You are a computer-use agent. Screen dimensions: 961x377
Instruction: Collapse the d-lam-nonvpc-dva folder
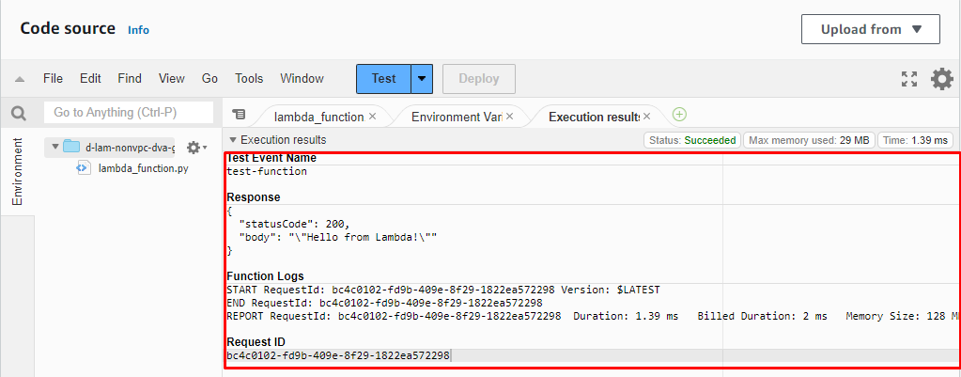tap(55, 147)
